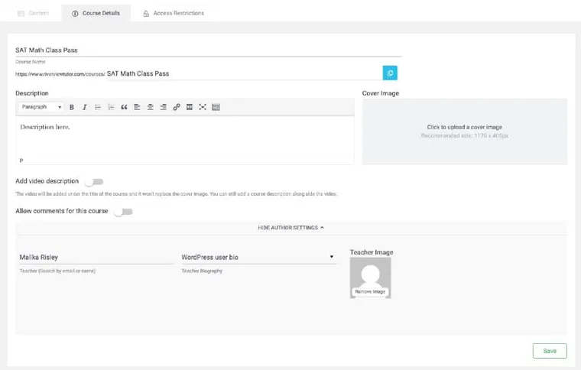The width and height of the screenshot is (581, 370).
Task: Open the WordPress user bio dropdown
Action: [258, 257]
